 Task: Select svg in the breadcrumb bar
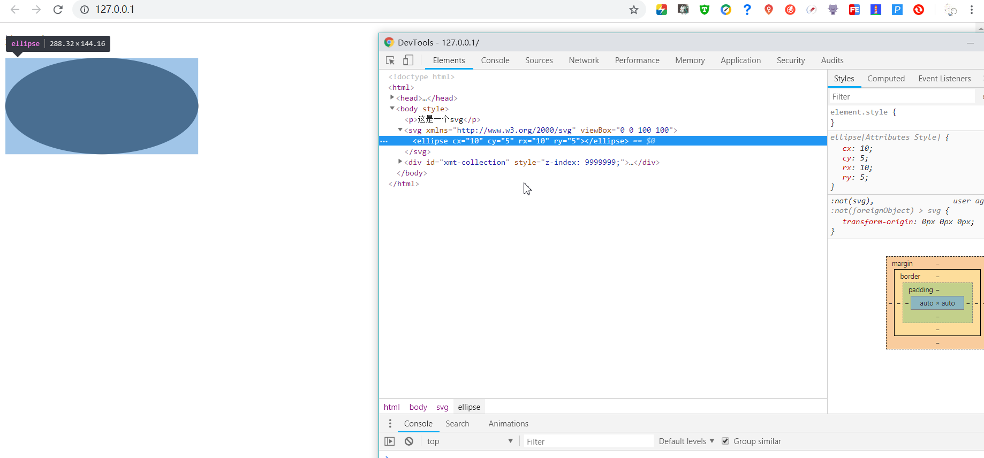[442, 407]
